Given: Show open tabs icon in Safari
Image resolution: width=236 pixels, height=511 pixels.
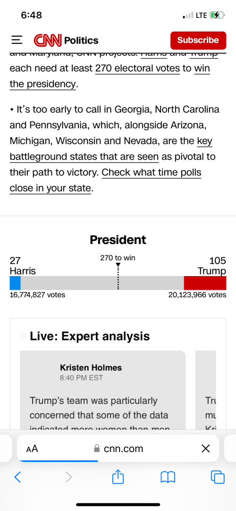Looking at the screenshot, I should (218, 477).
